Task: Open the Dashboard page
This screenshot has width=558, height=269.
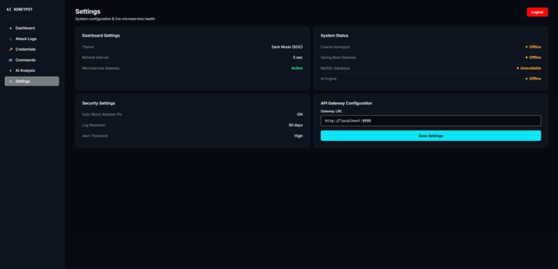Action: (32, 28)
